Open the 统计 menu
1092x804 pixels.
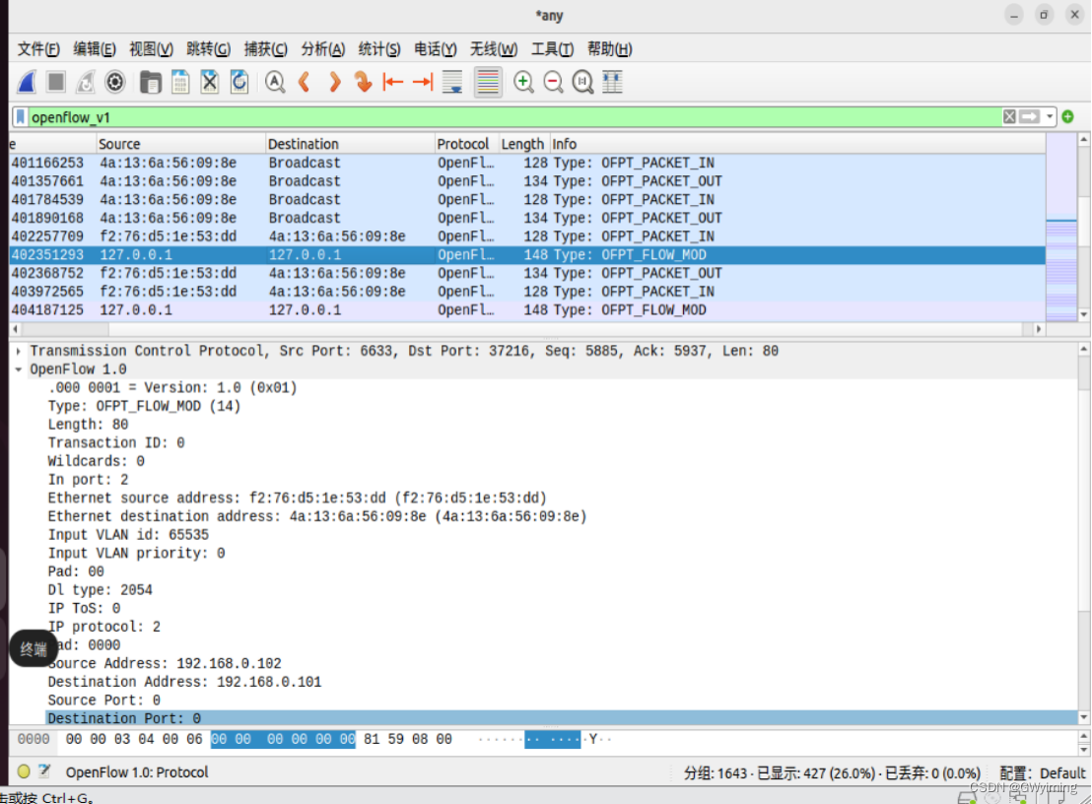(x=378, y=48)
